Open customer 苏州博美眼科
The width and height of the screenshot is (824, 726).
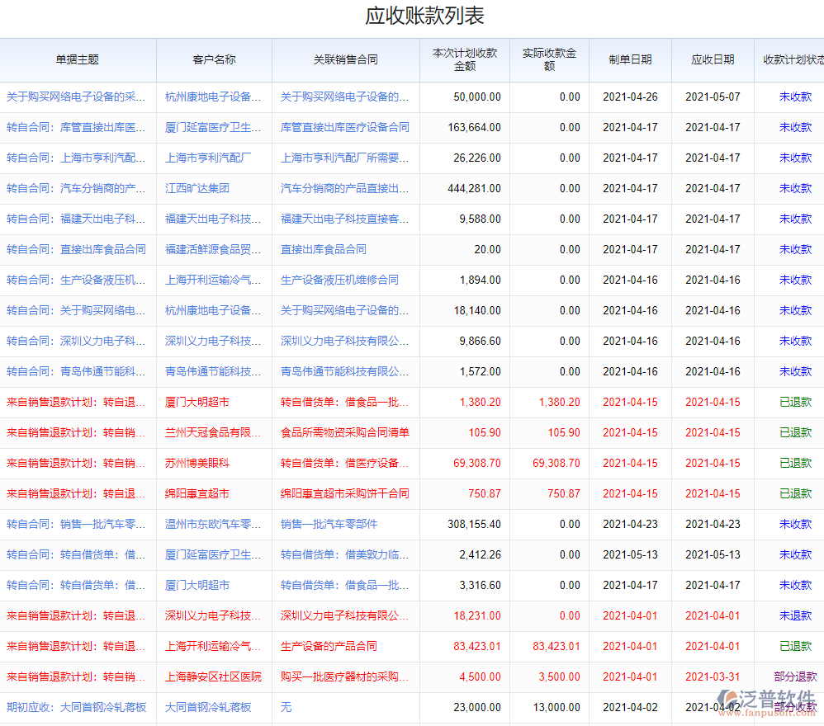[x=197, y=463]
